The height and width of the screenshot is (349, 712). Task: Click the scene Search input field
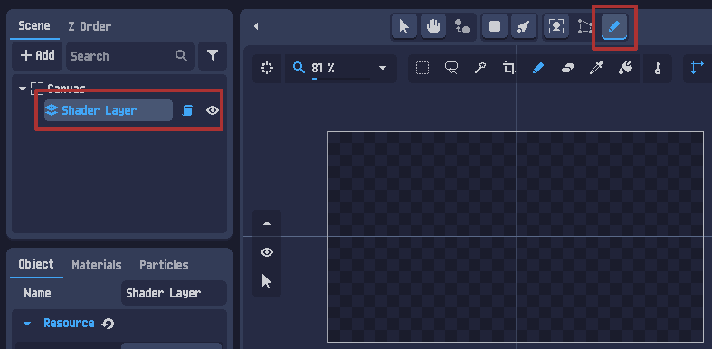tap(130, 56)
